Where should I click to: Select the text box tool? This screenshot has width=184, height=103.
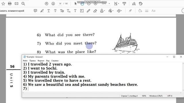(x=82, y=11)
